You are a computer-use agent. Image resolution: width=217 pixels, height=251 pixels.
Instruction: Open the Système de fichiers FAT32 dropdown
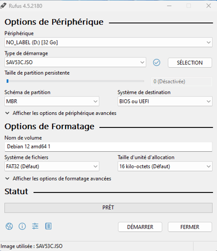[x=52, y=166]
